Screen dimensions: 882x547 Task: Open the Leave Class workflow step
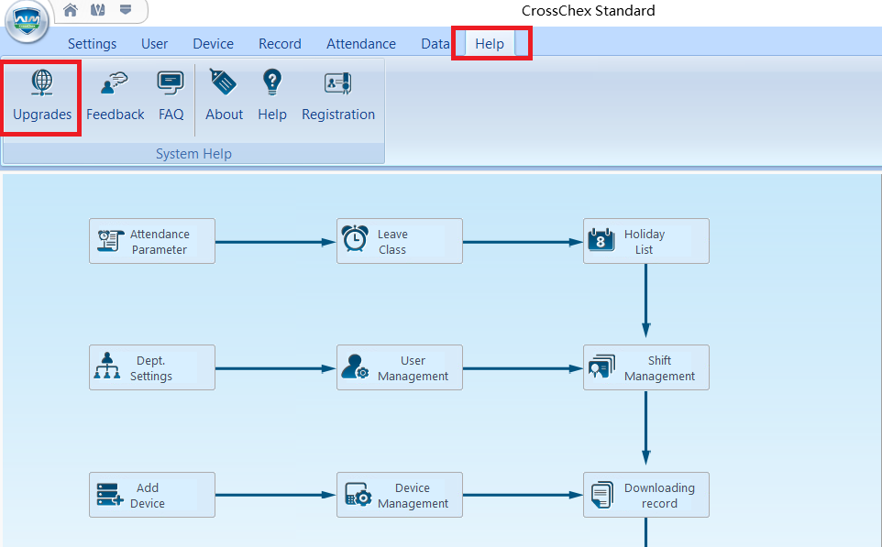click(400, 241)
